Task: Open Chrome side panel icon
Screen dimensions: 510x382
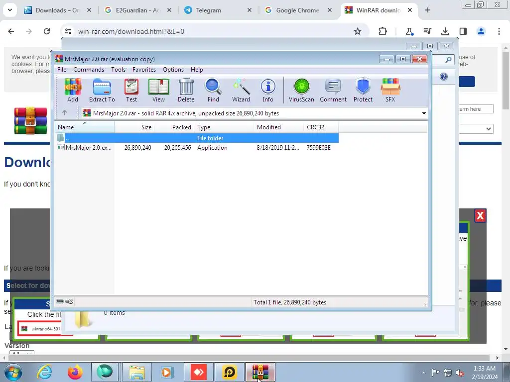Action: pos(463,31)
